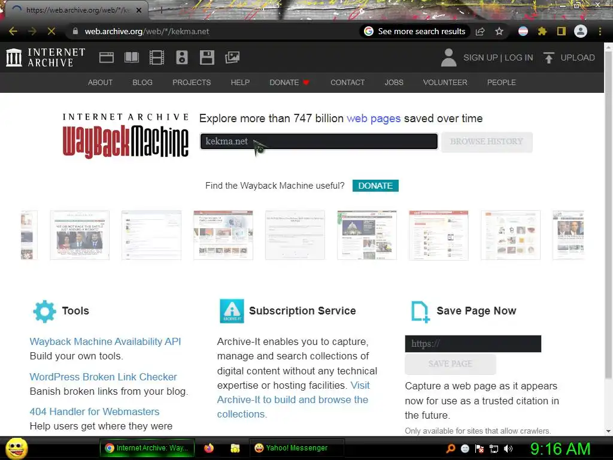Click the teal DONATE button
The image size is (613, 460).
[375, 186]
